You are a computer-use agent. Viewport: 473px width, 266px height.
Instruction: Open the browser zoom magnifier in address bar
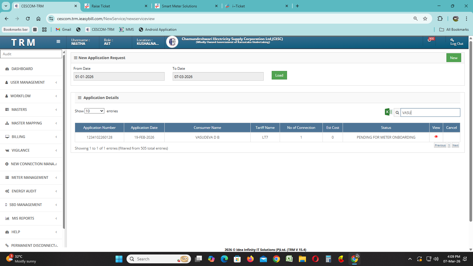(x=416, y=19)
